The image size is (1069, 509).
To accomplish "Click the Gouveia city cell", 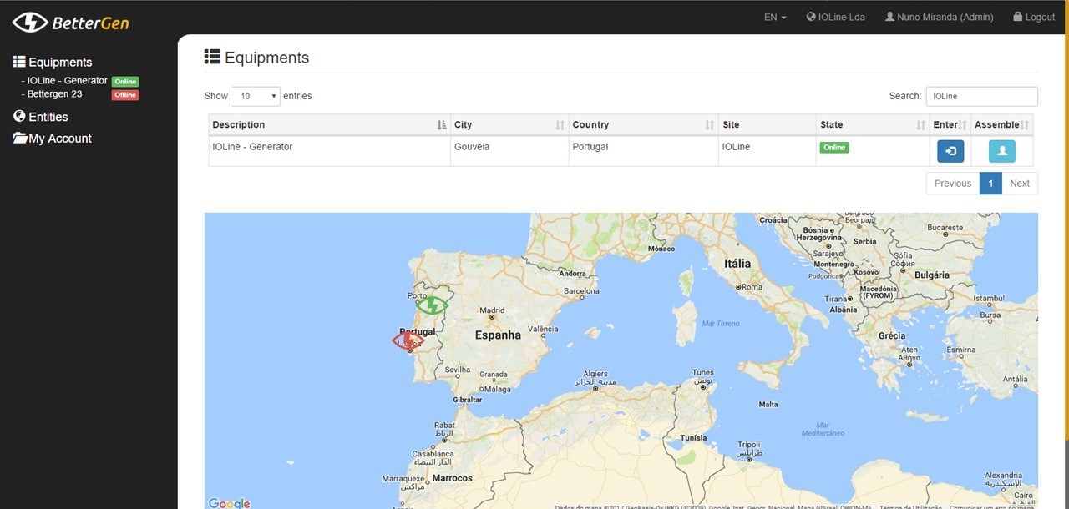I will point(509,151).
